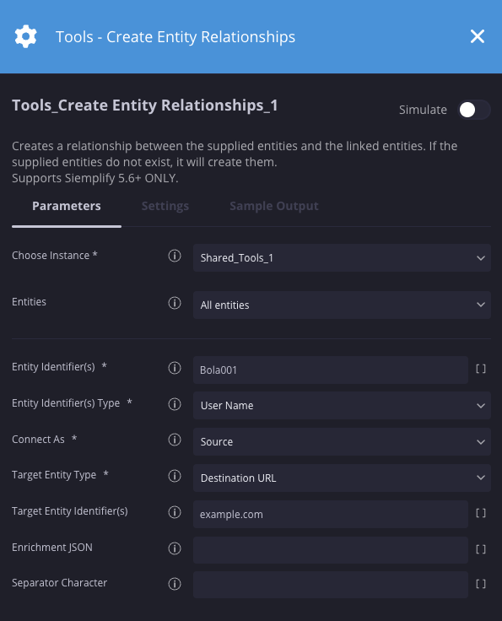Switch to the Settings tab

(x=165, y=206)
